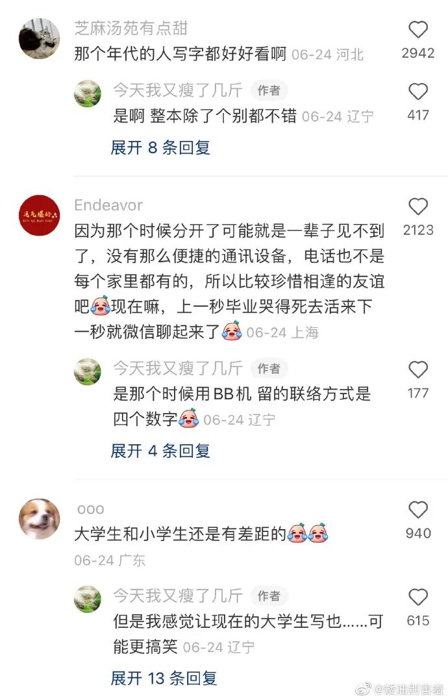This screenshot has width=448, height=700.
Task: Like the 000 comment with 940 likes
Action: 418,509
